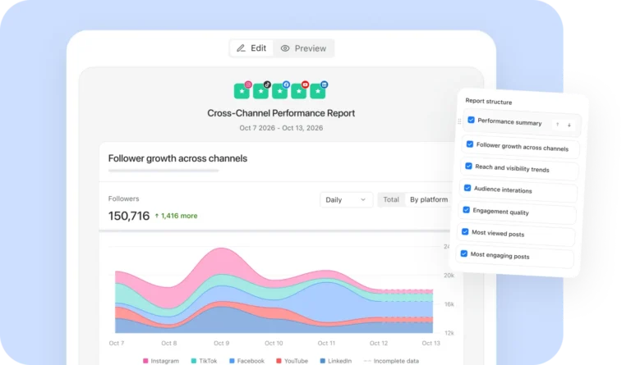The width and height of the screenshot is (631, 365).
Task: Click the Cross-Channel Performance Report title
Action: (x=281, y=113)
